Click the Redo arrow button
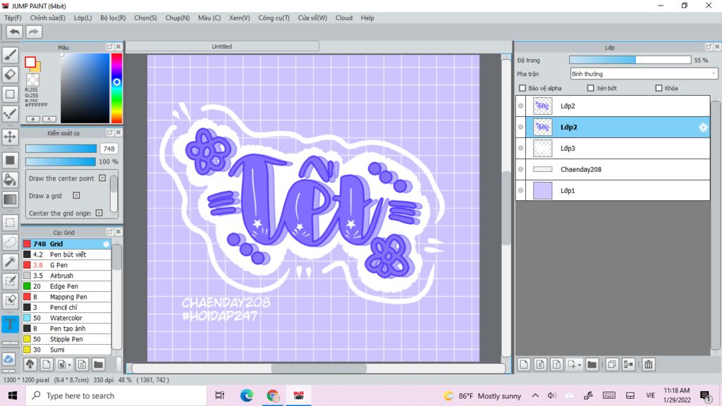 coord(33,32)
